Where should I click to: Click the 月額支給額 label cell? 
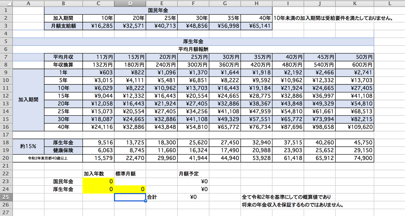(x=64, y=26)
